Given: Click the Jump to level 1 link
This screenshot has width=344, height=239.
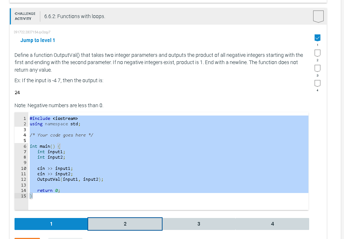Looking at the screenshot, I should point(38,40).
